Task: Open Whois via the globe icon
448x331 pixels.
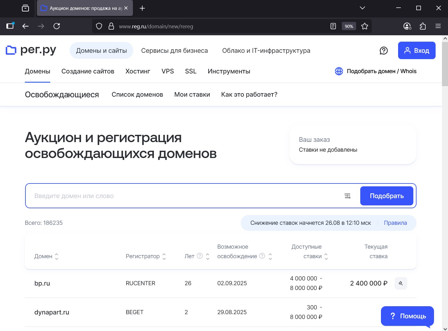Action: (x=339, y=71)
